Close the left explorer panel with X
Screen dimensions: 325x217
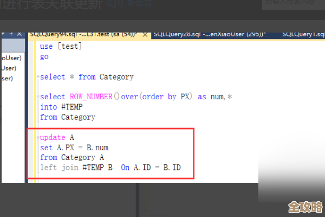(18, 34)
